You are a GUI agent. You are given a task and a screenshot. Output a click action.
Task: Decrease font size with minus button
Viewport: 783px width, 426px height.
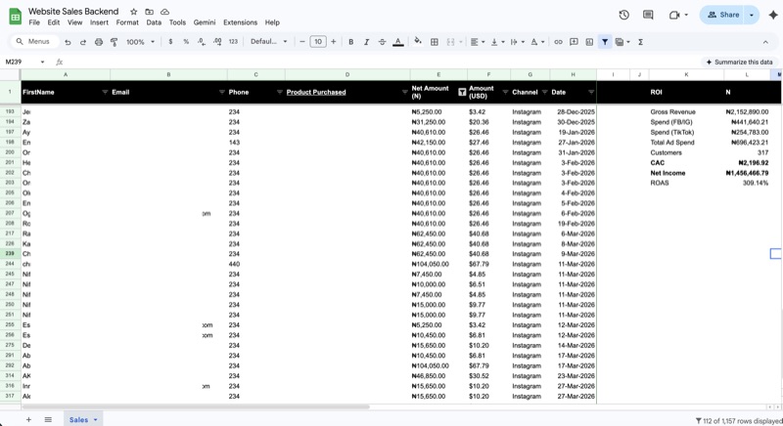302,42
